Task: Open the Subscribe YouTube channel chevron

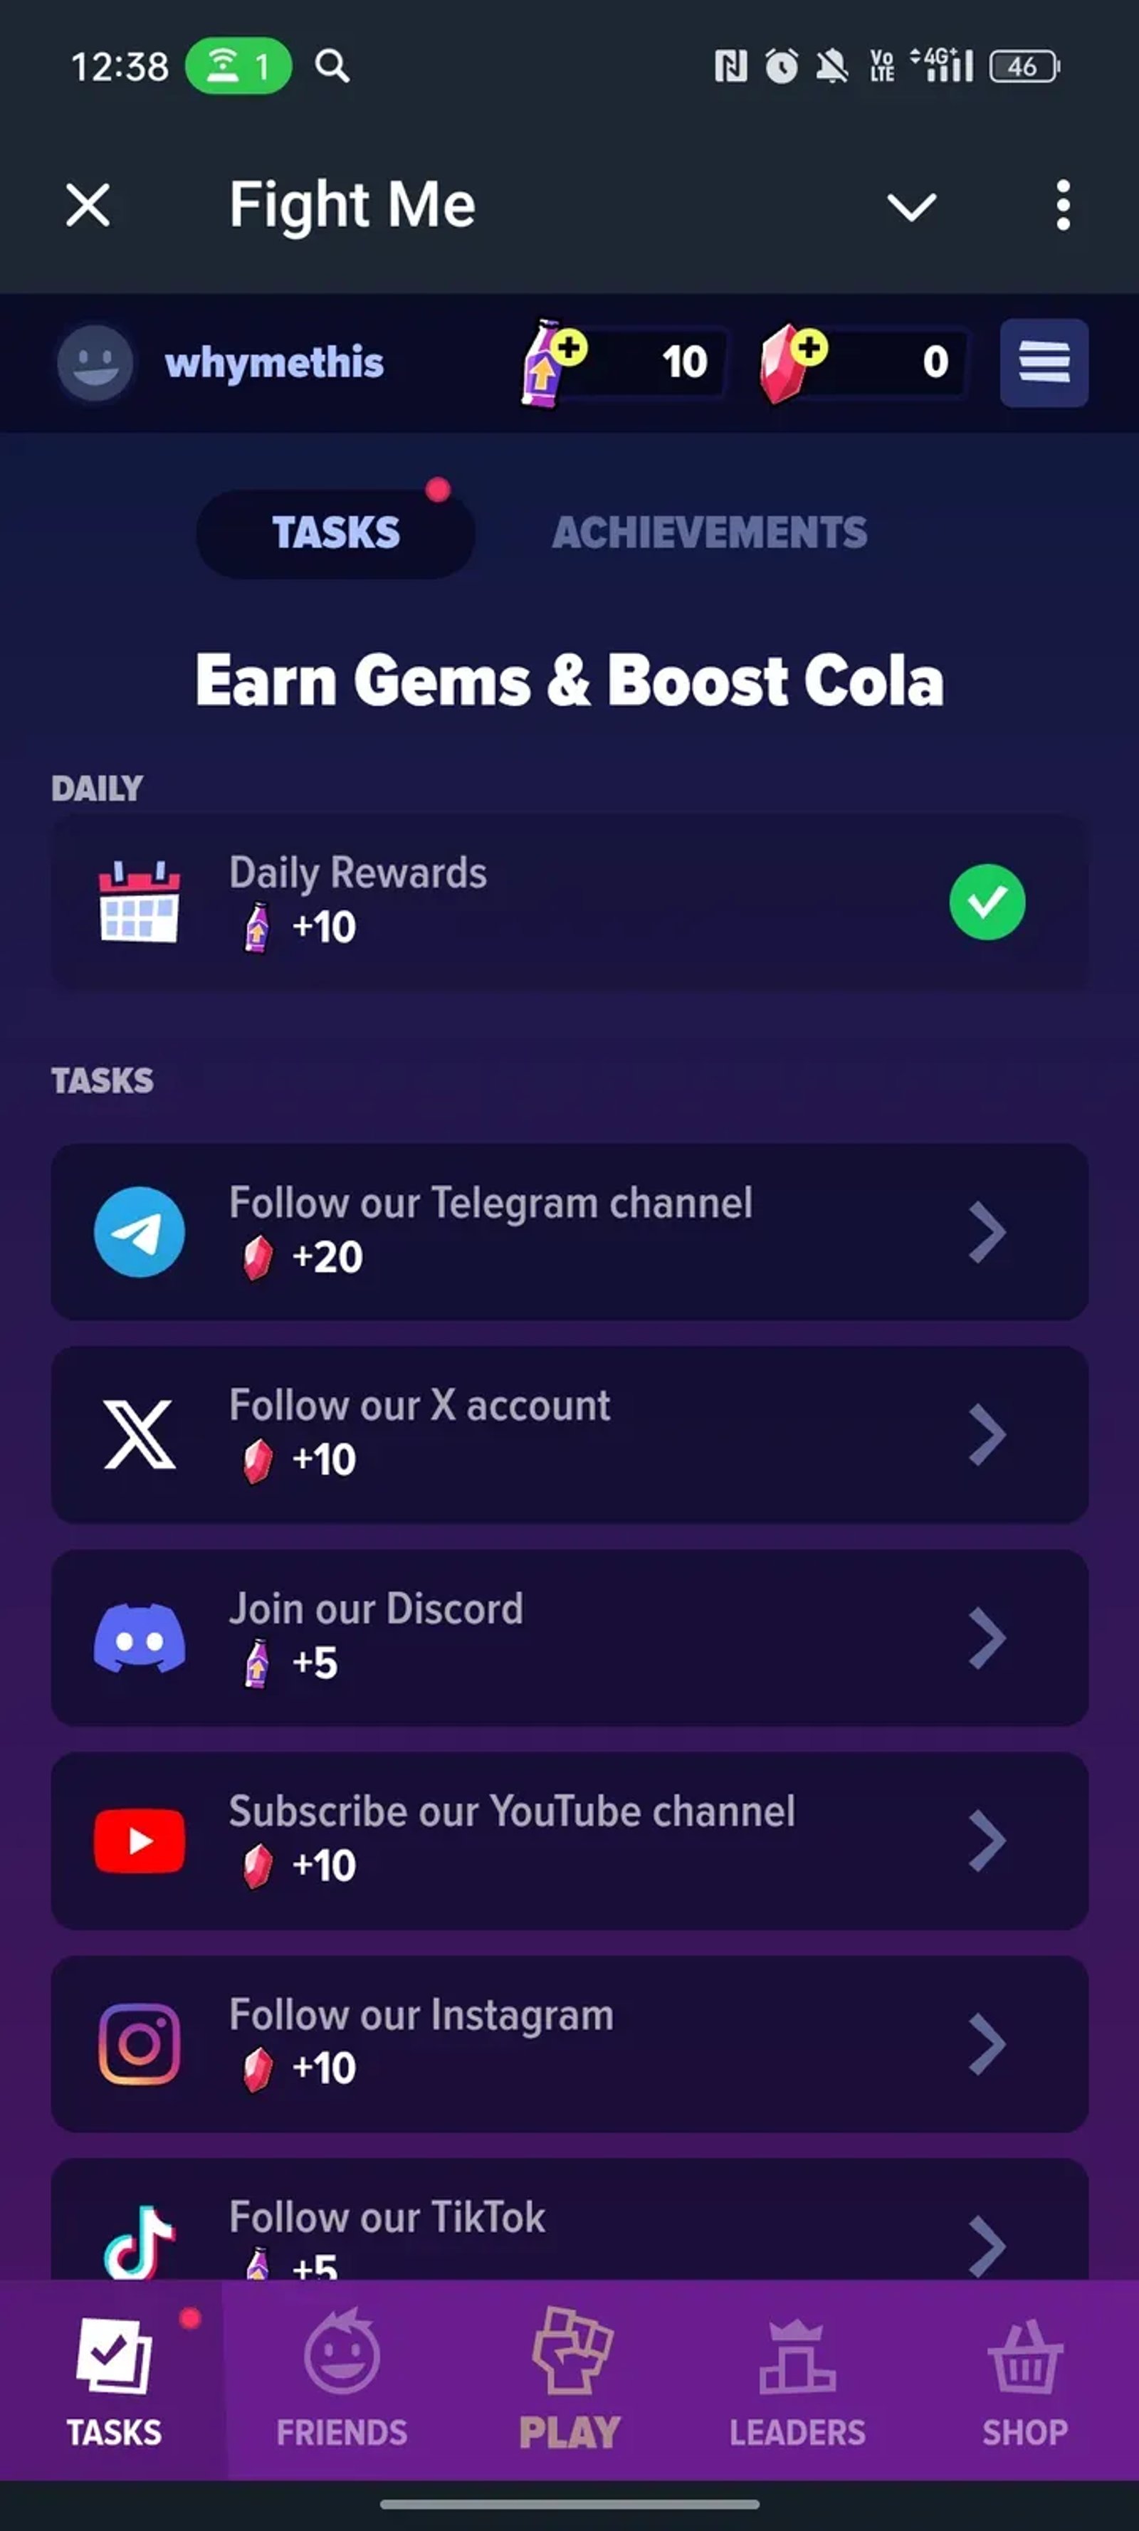Action: [x=987, y=1841]
